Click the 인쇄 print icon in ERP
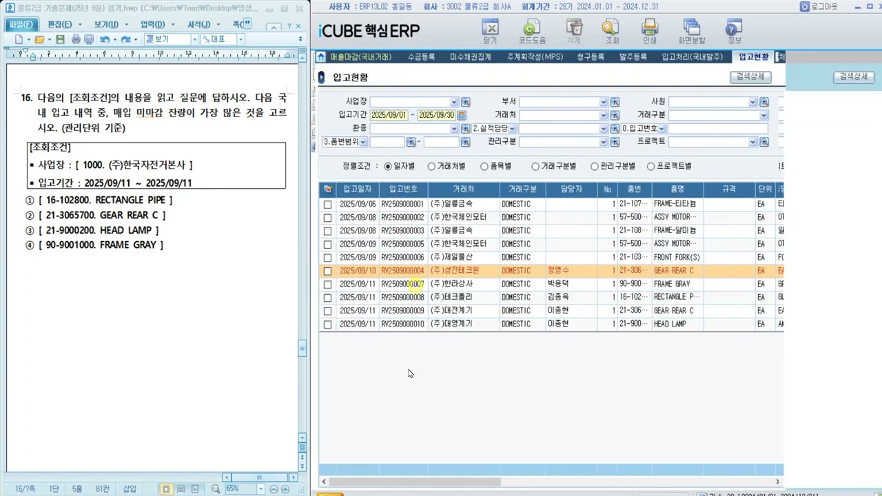This screenshot has width=882, height=496. 649,28
